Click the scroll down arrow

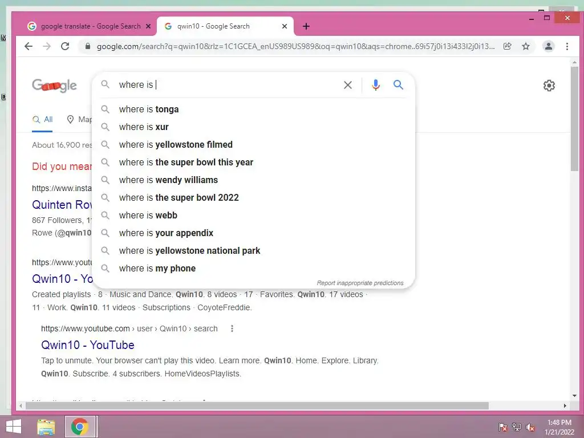coord(574,396)
